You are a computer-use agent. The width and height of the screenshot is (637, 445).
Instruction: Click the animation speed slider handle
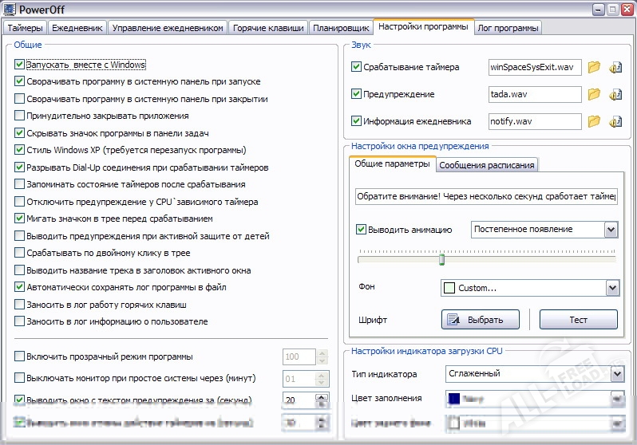441,259
